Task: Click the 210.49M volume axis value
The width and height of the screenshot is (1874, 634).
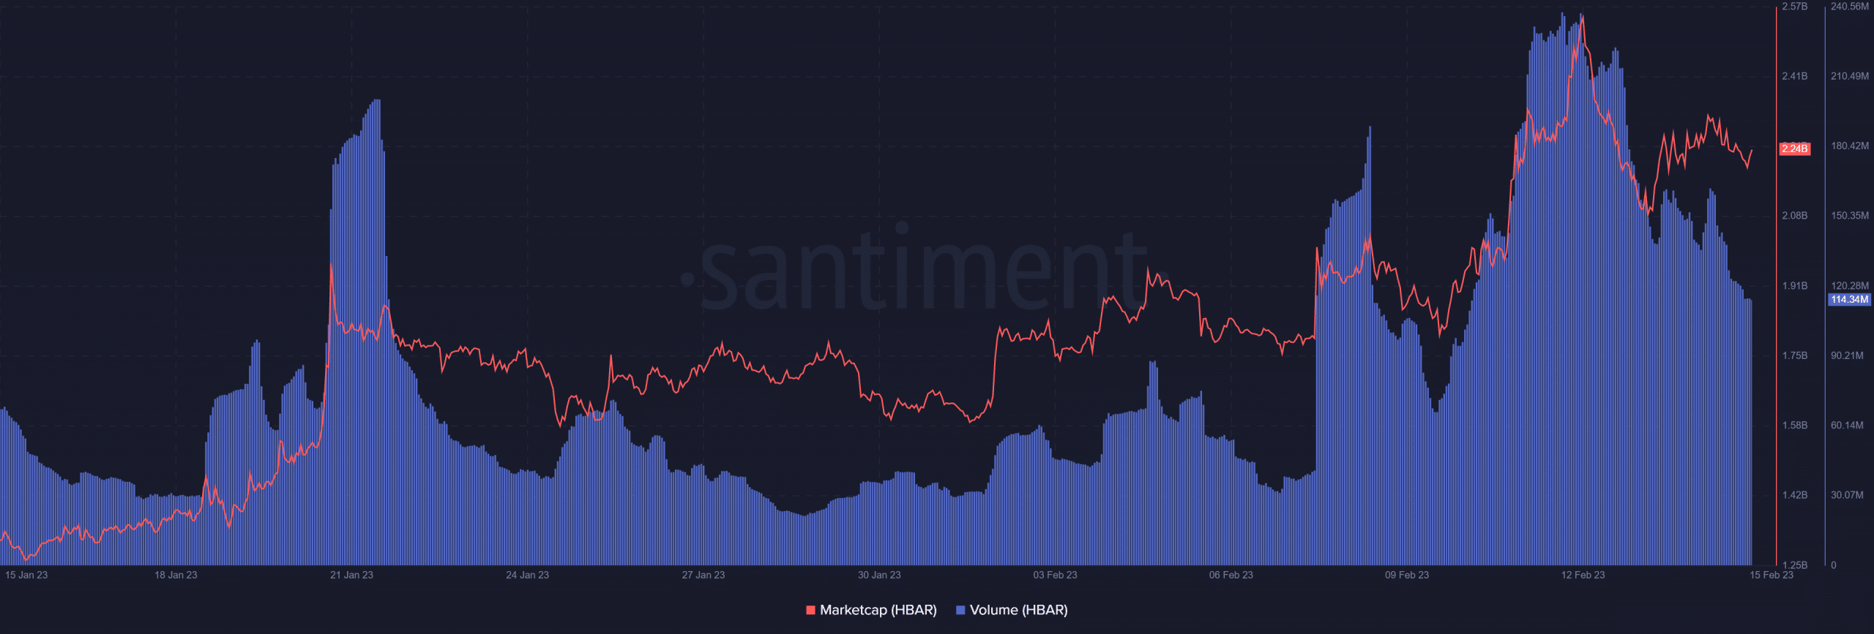Action: [x=1850, y=76]
